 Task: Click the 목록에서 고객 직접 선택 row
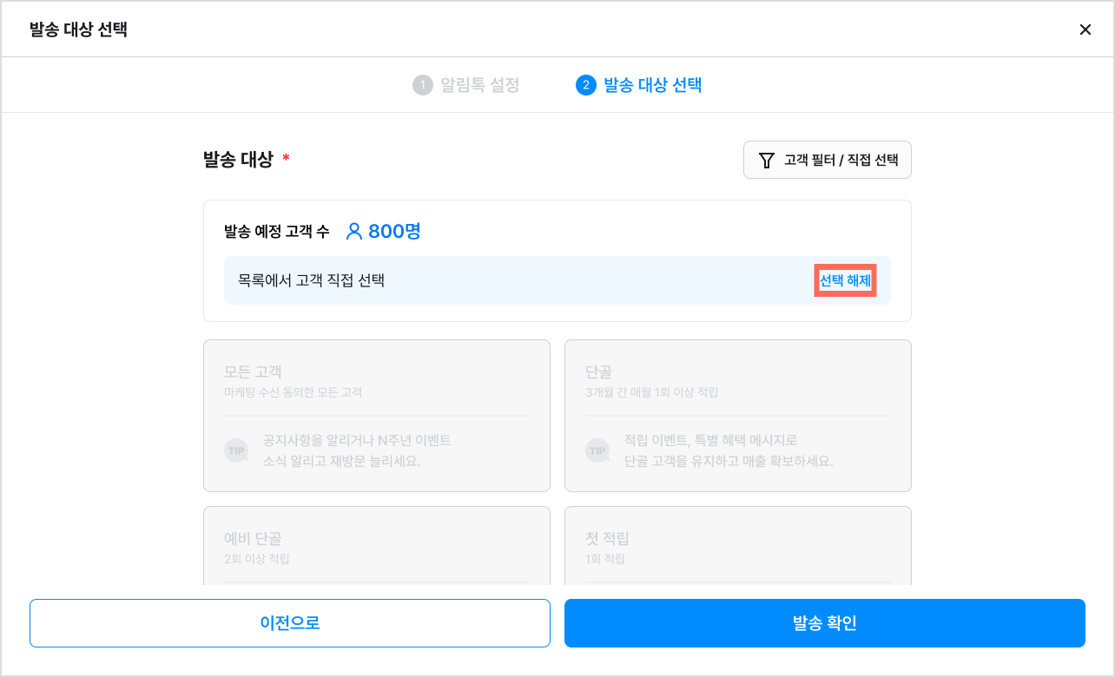pyautogui.click(x=557, y=280)
